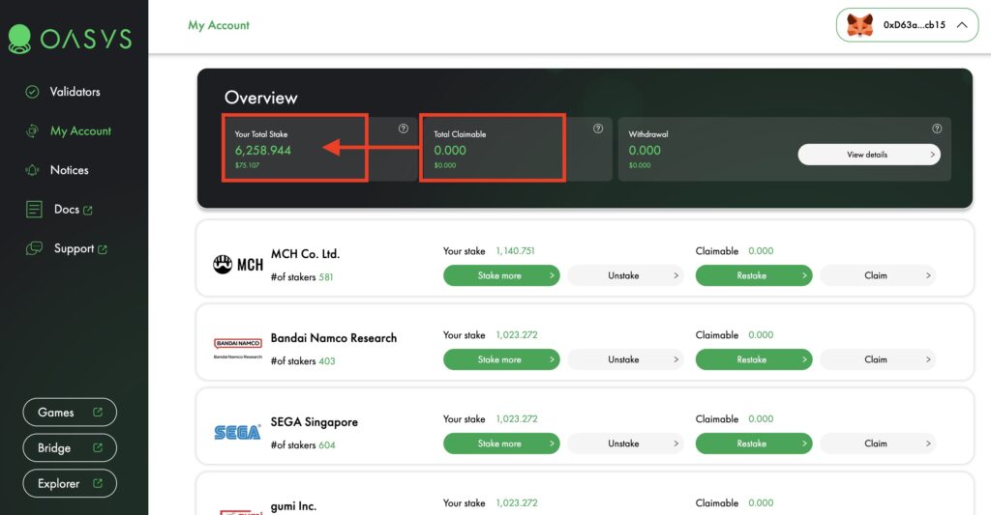This screenshot has width=991, height=515.
Task: Open help tooltip for Withdrawal
Action: pyautogui.click(x=937, y=129)
